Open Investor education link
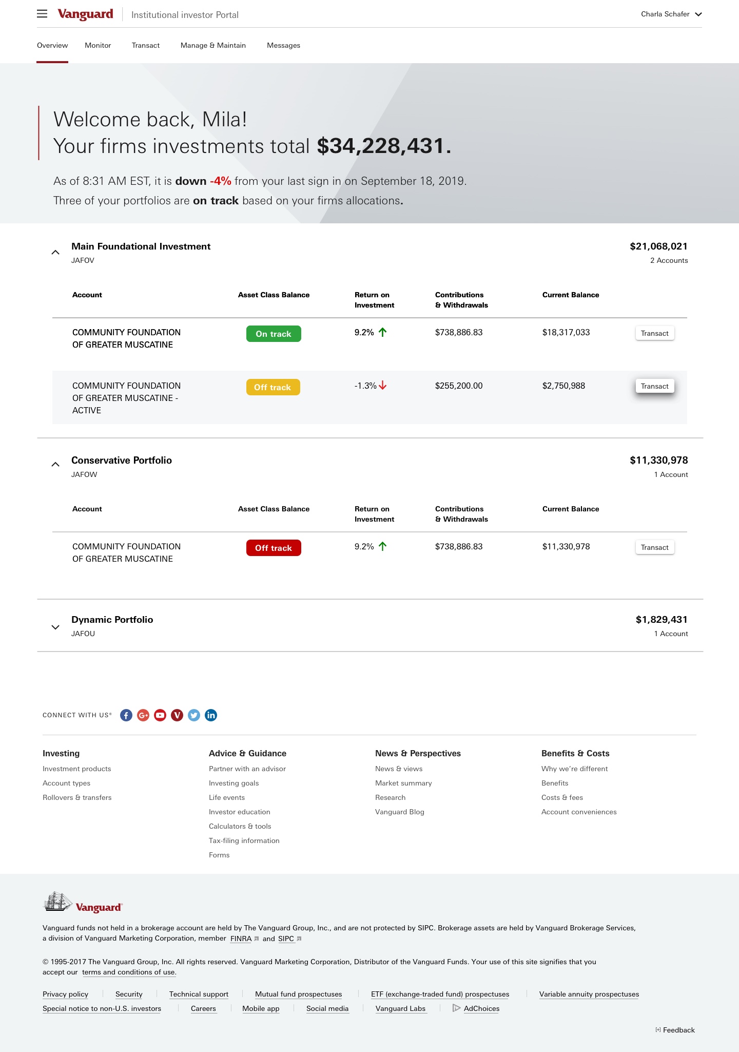Viewport: 739px width, 1052px height. 240,812
